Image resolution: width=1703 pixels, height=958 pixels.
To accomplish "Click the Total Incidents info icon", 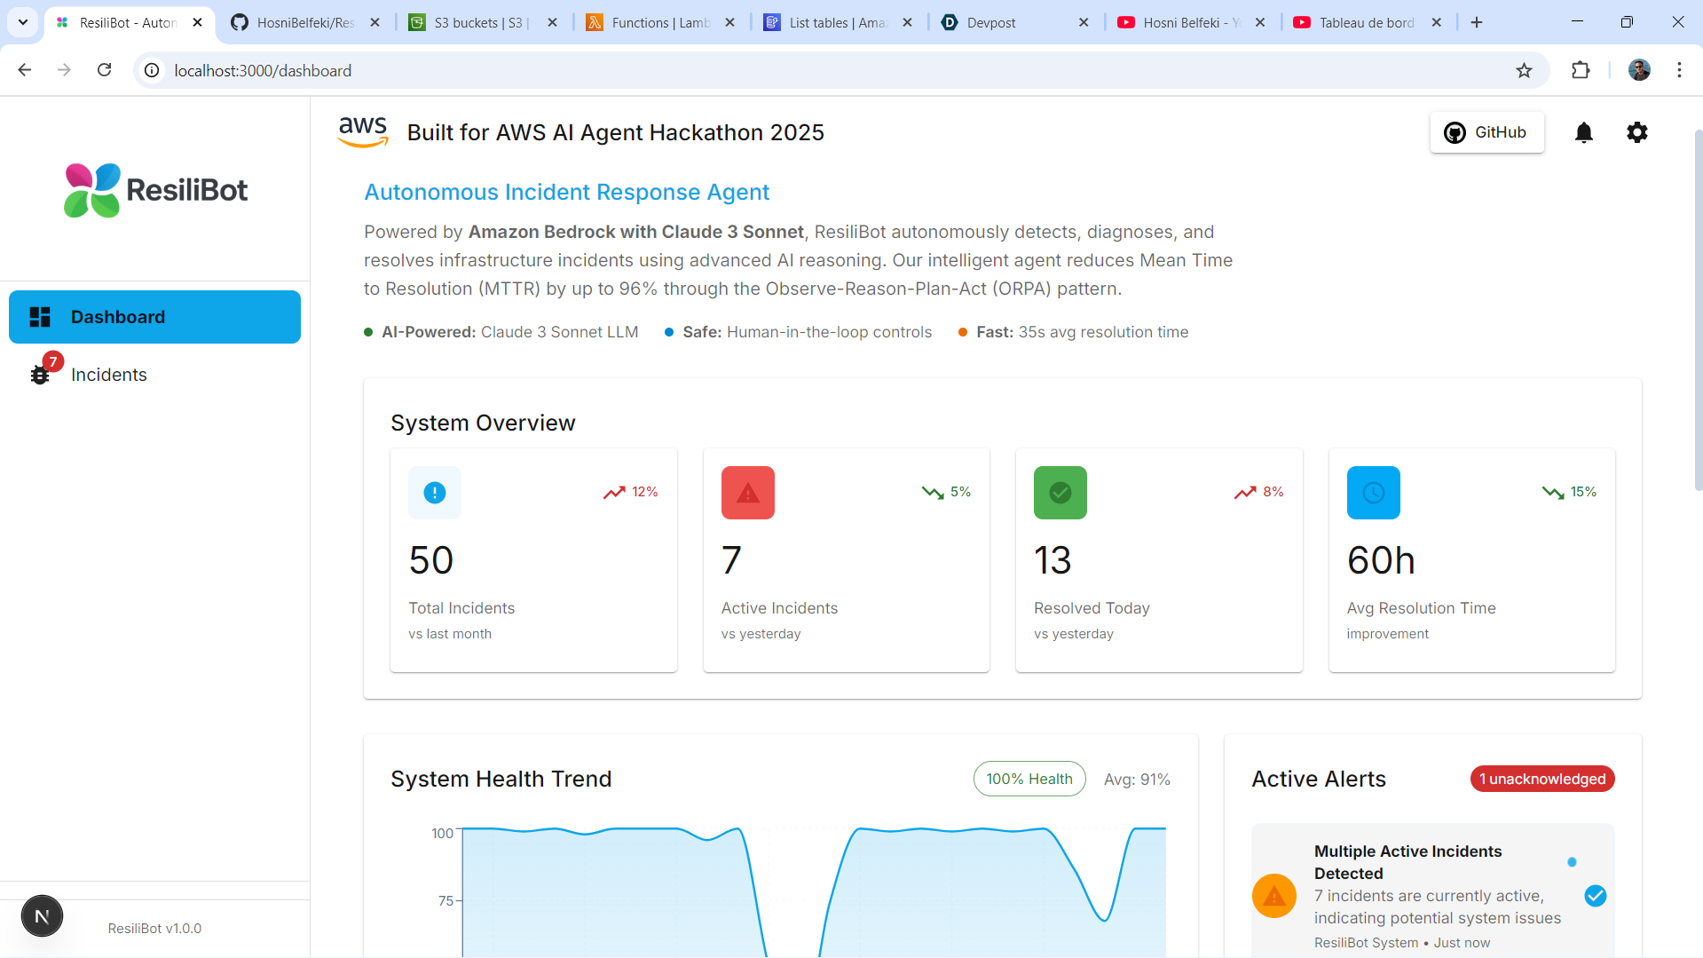I will click(435, 493).
